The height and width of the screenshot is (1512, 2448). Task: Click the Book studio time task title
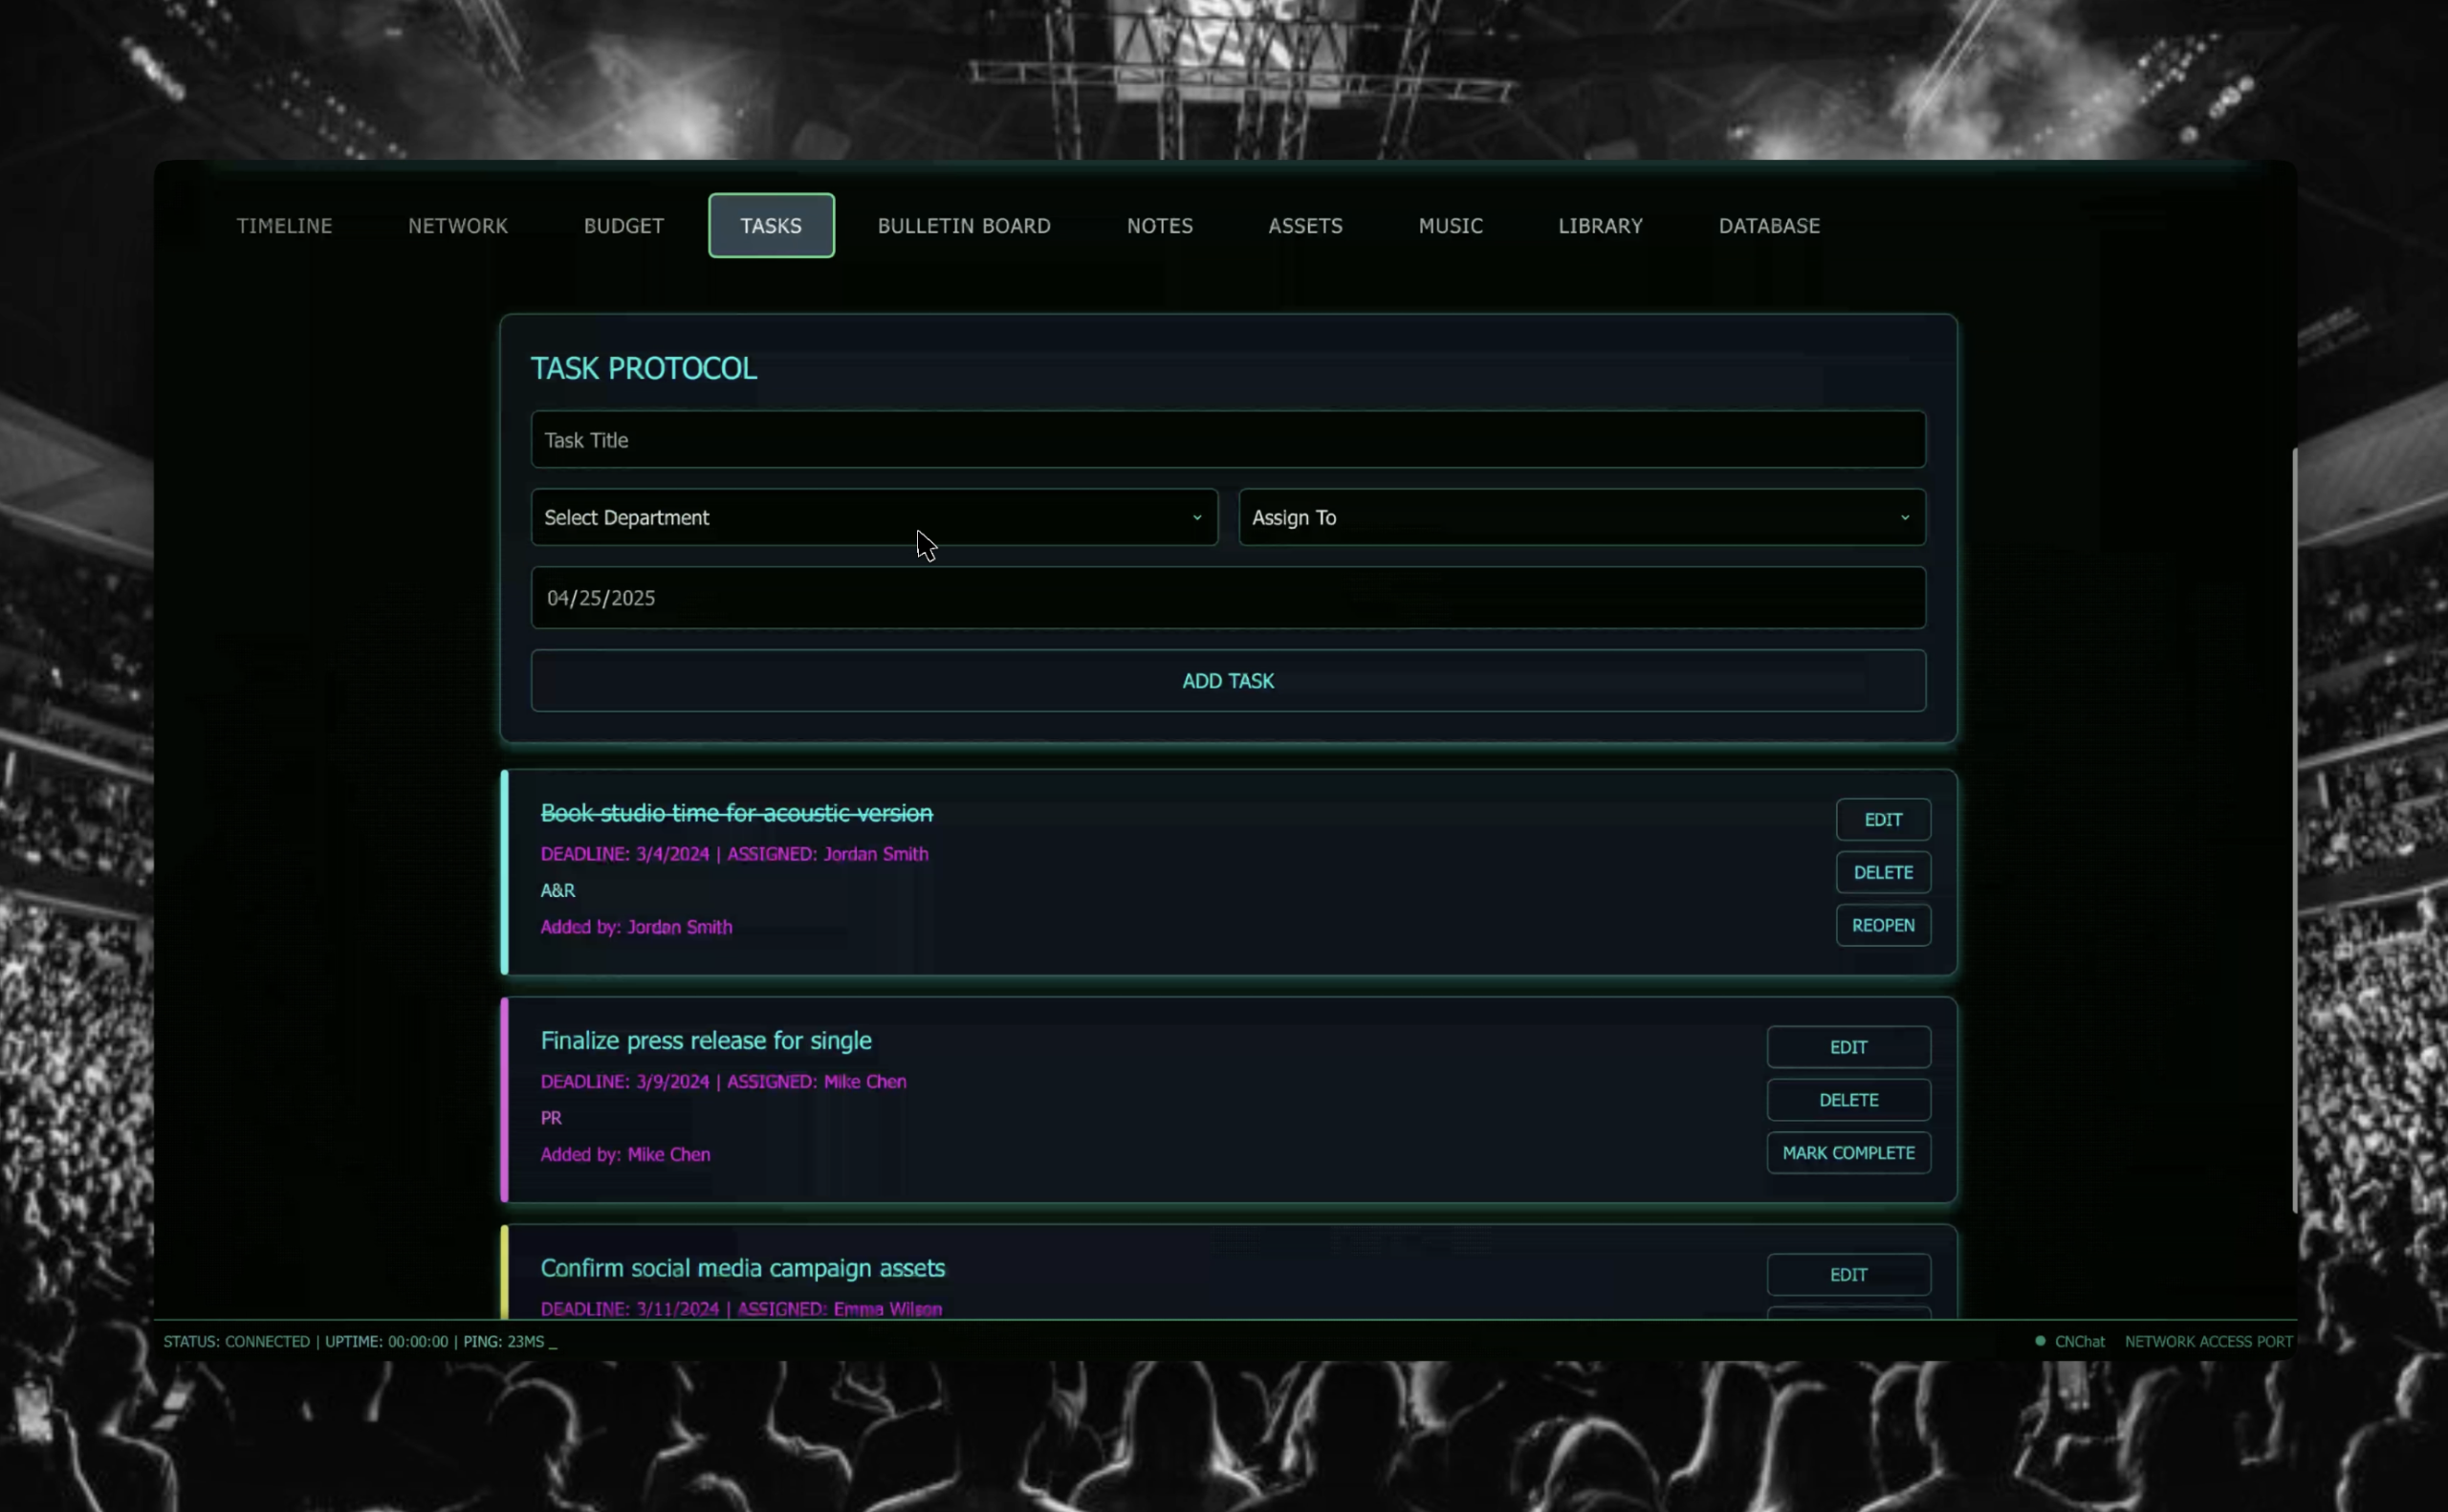coord(736,813)
